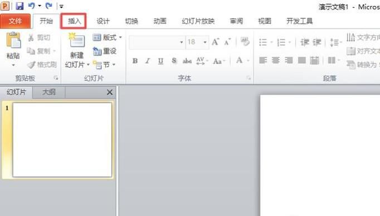Click the Save icon in quick access toolbar
Screen dimensions: 380x216
click(x=20, y=6)
